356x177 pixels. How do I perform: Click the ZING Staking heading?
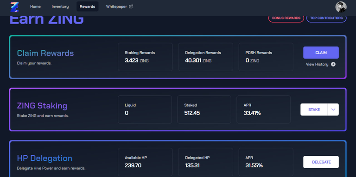tap(42, 106)
